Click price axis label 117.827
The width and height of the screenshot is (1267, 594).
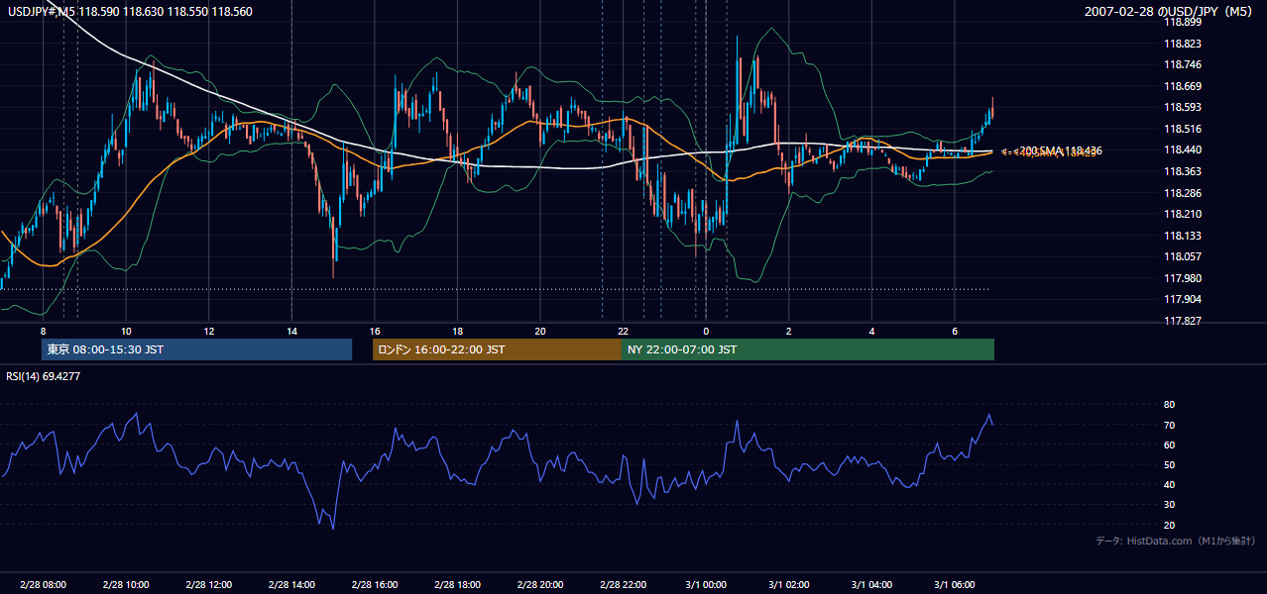[x=1181, y=321]
